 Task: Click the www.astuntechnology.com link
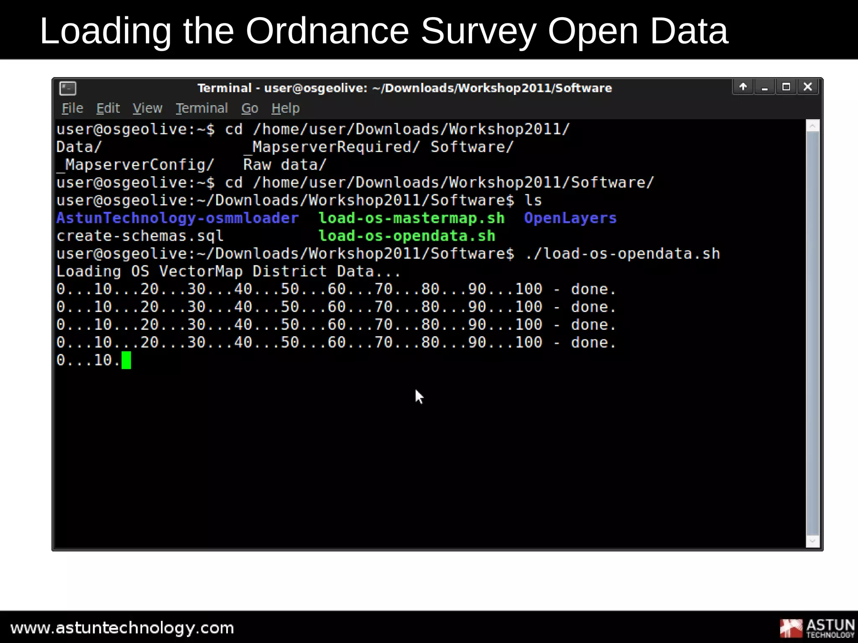point(122,628)
